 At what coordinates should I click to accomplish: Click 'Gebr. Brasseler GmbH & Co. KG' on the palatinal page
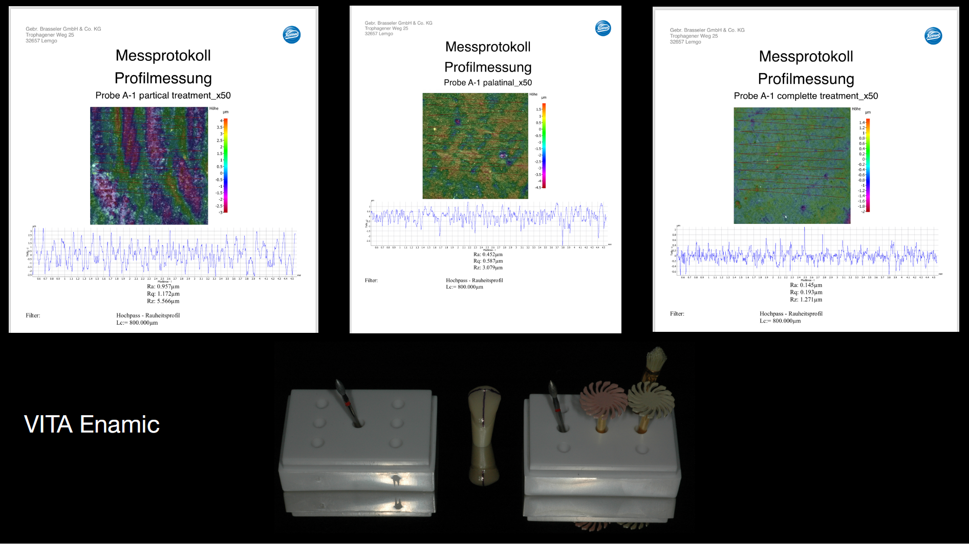[x=398, y=23]
